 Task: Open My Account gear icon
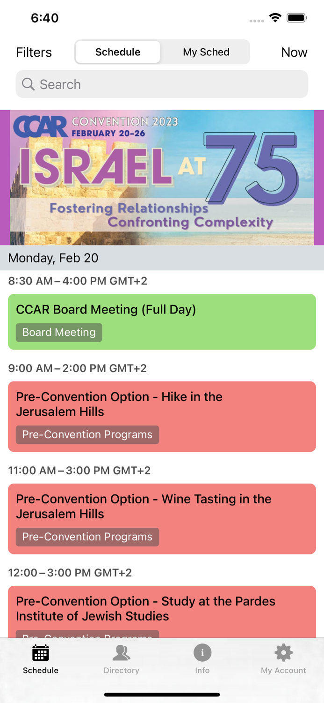pyautogui.click(x=283, y=652)
